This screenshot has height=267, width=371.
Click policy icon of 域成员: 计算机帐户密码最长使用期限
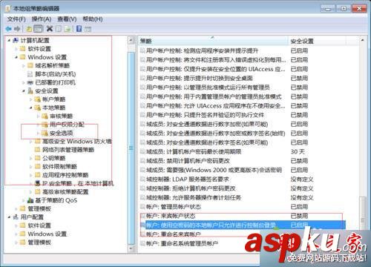(142, 151)
